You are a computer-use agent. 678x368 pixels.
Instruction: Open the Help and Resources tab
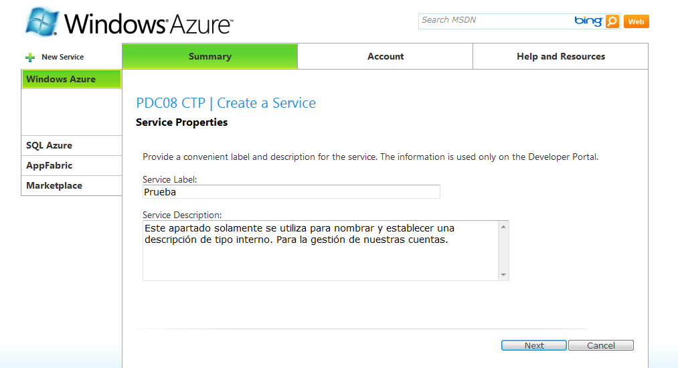click(x=561, y=56)
